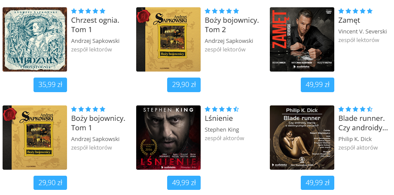Open the Chrzest ognia. Tom 1 title

point(95,25)
